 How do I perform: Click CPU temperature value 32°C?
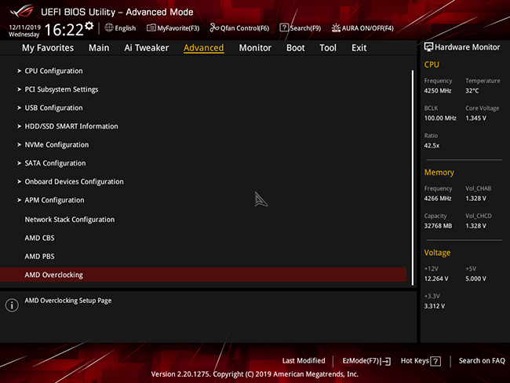[472, 91]
